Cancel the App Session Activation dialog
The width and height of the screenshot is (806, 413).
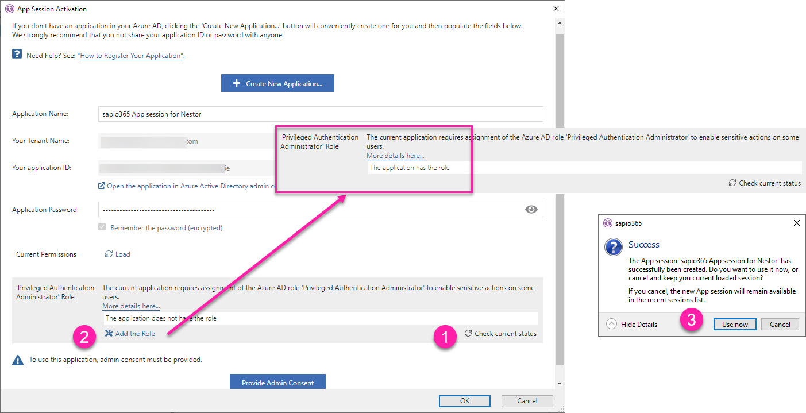527,401
